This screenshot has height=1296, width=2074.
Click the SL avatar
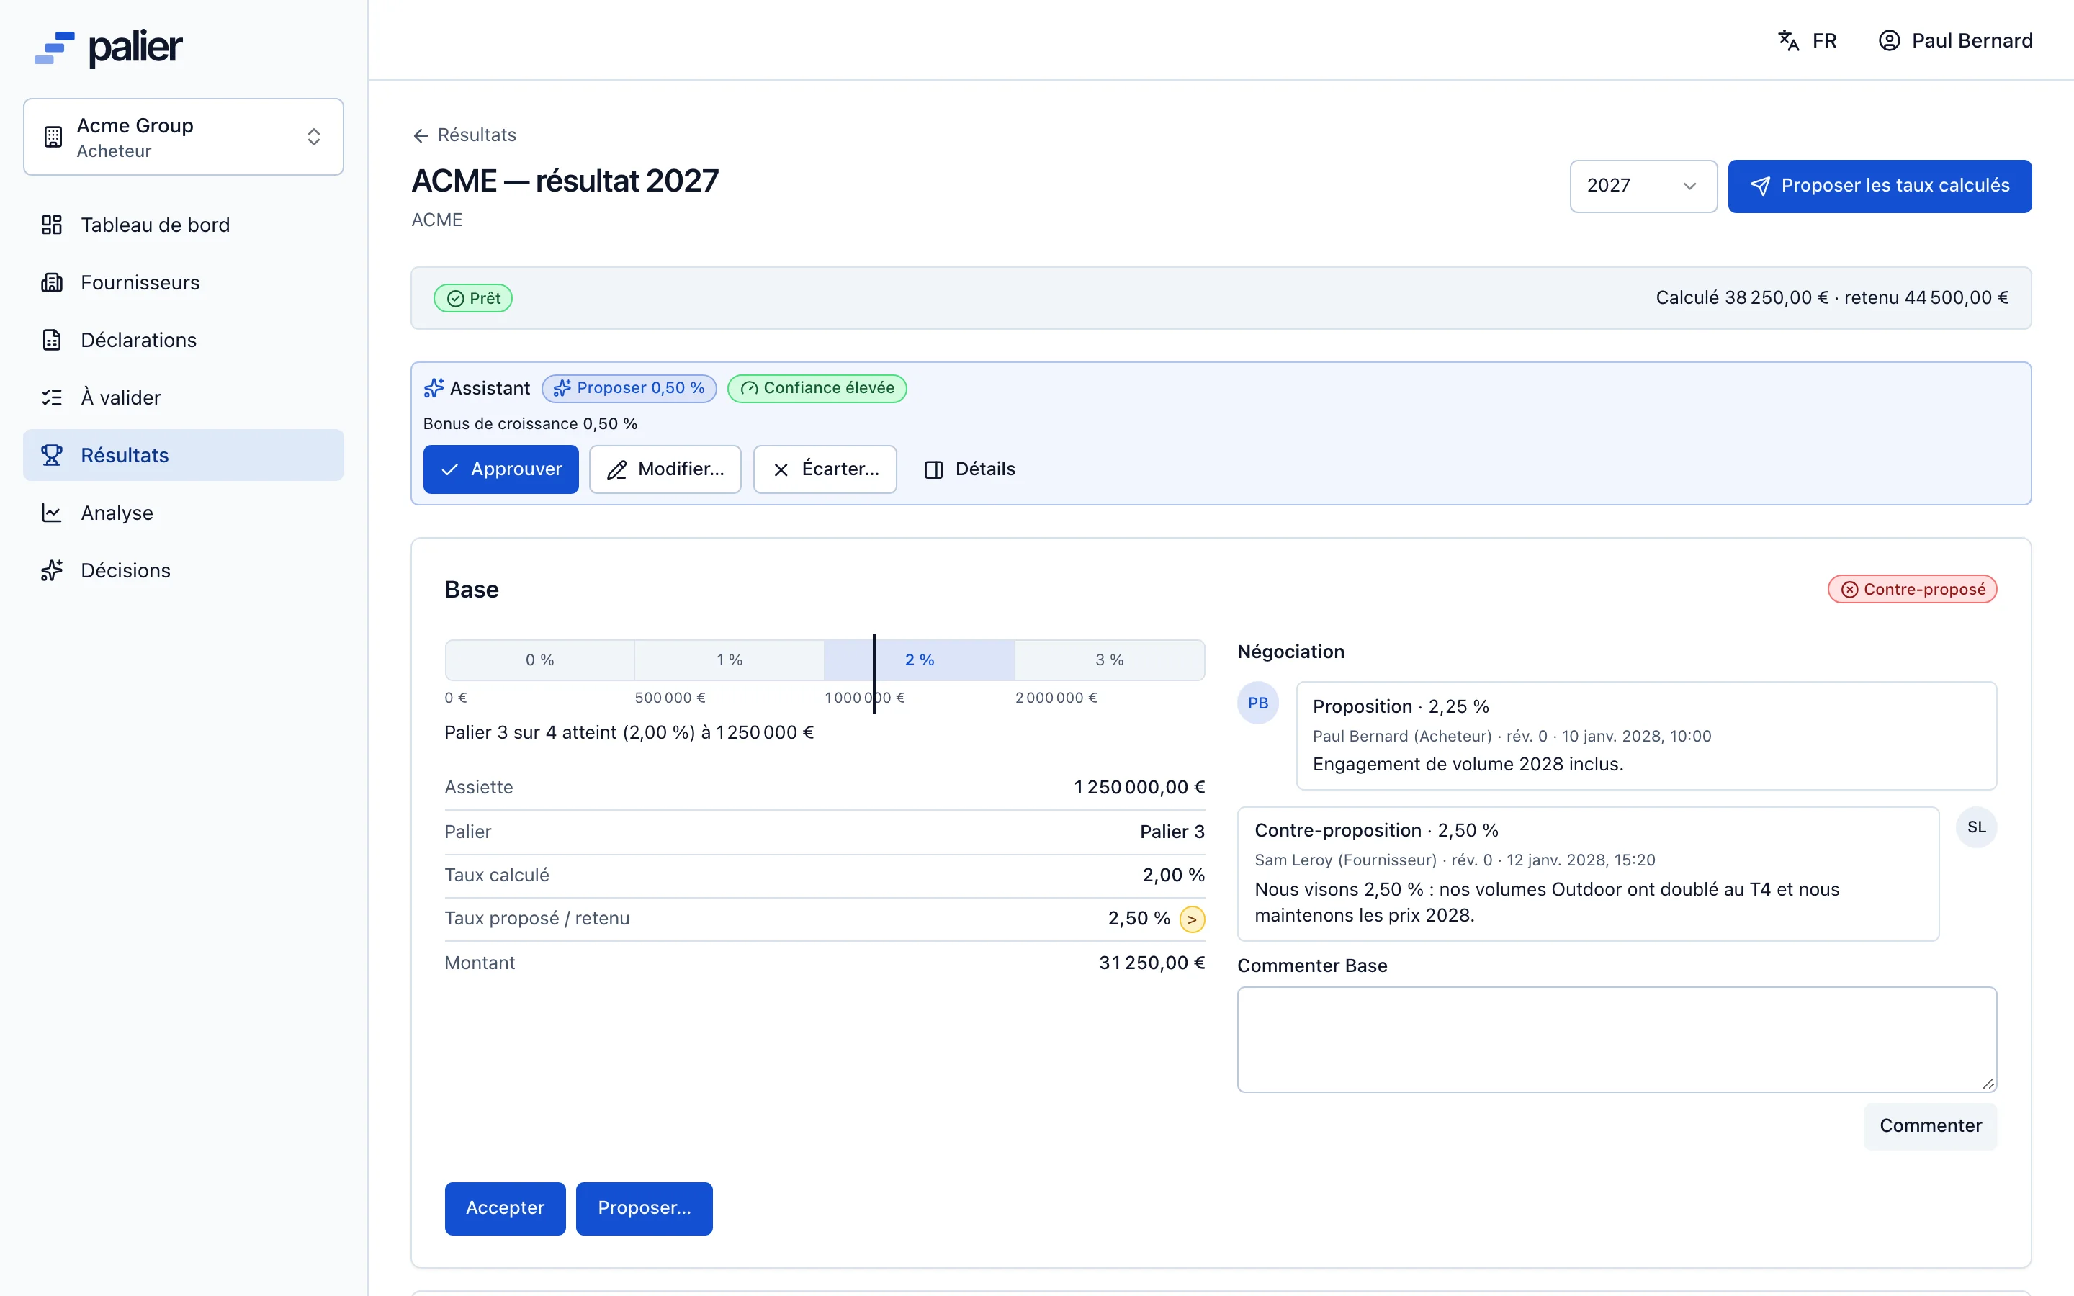(1976, 827)
